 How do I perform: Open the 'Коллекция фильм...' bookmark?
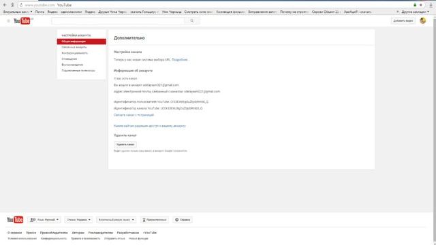click(x=230, y=12)
